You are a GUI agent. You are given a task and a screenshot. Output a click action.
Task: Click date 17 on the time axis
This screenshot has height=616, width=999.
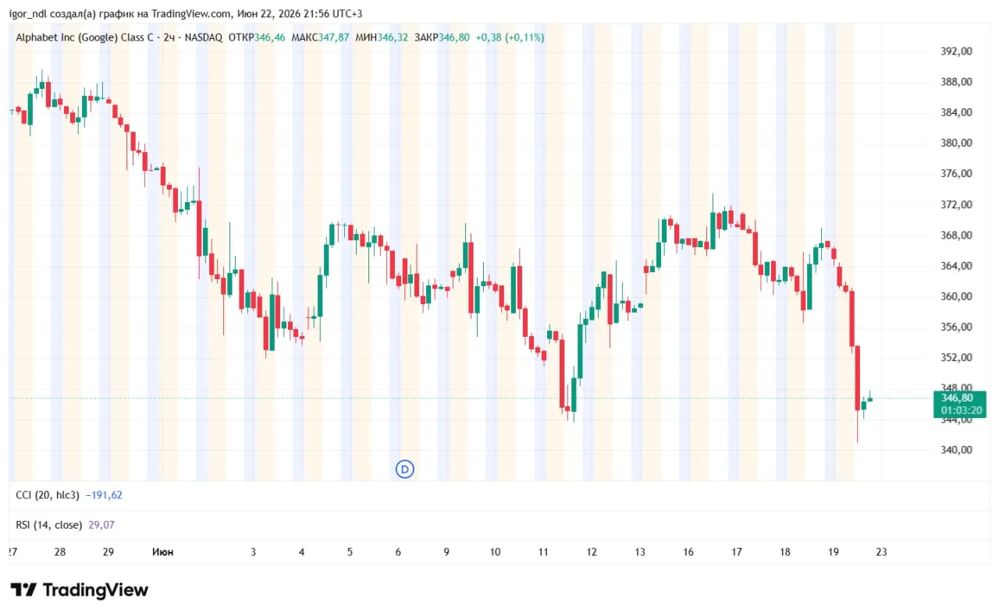pos(737,552)
